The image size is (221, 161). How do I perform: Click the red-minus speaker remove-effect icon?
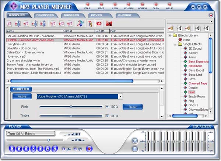[188, 28]
